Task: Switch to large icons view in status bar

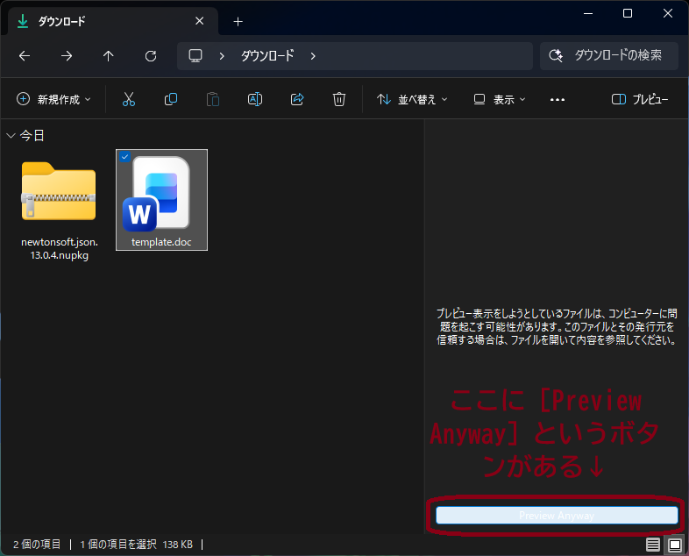Action: (x=674, y=545)
